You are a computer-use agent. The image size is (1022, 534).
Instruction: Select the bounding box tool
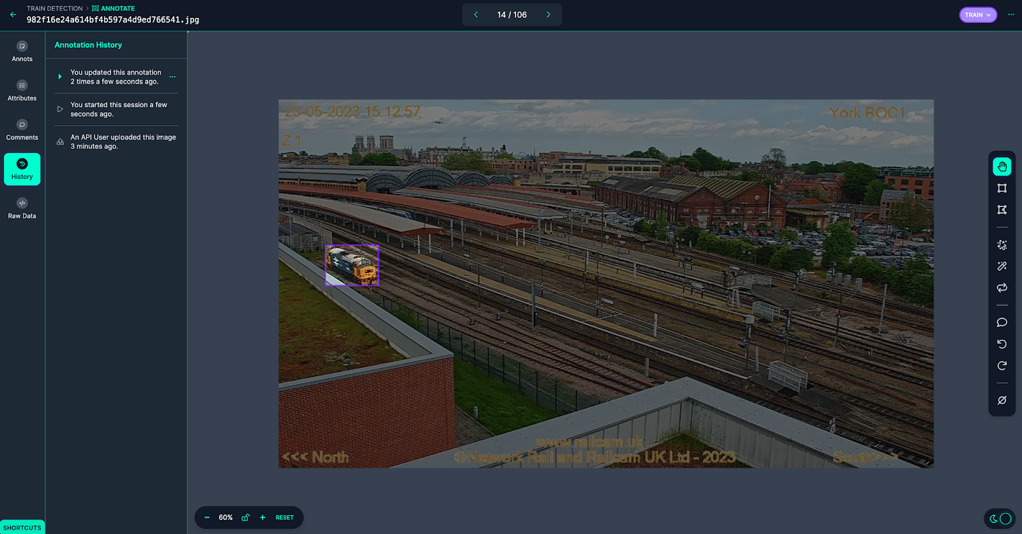click(x=1002, y=188)
